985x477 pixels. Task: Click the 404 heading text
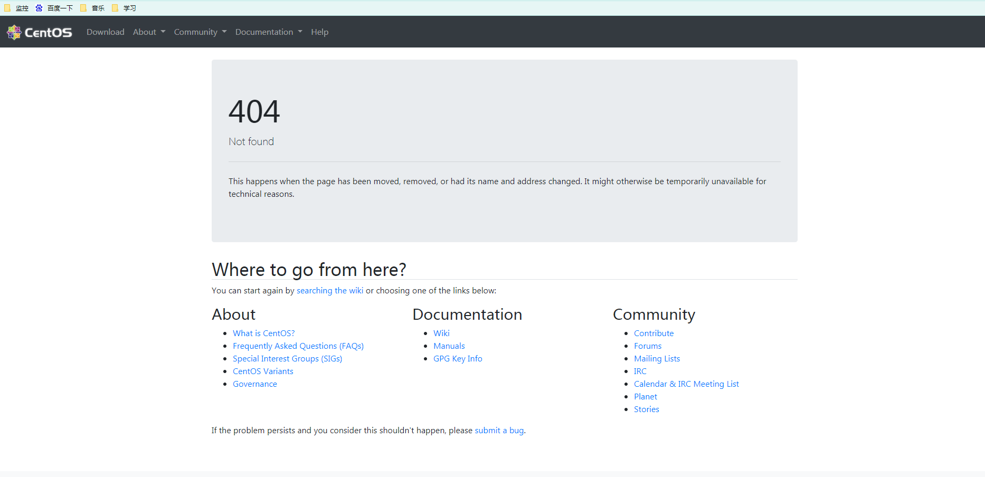point(254,112)
